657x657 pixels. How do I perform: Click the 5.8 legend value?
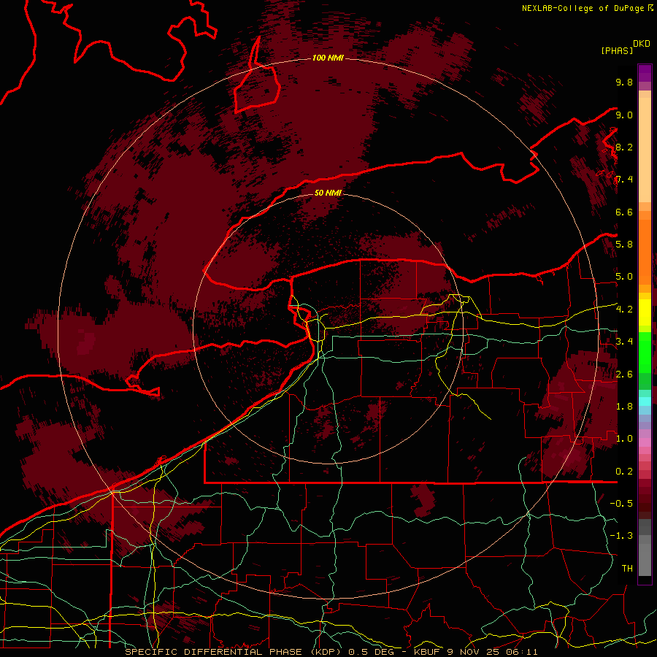coord(624,245)
